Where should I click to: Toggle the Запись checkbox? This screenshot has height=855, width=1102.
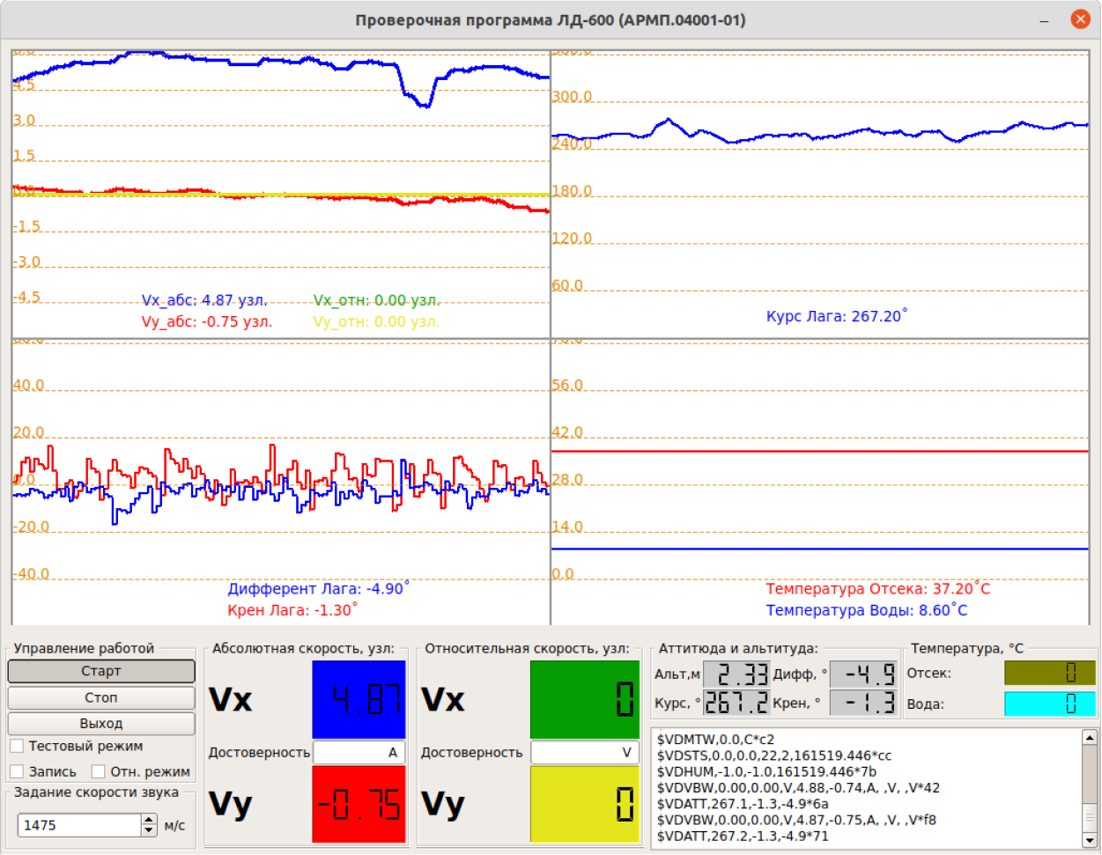coord(17,771)
